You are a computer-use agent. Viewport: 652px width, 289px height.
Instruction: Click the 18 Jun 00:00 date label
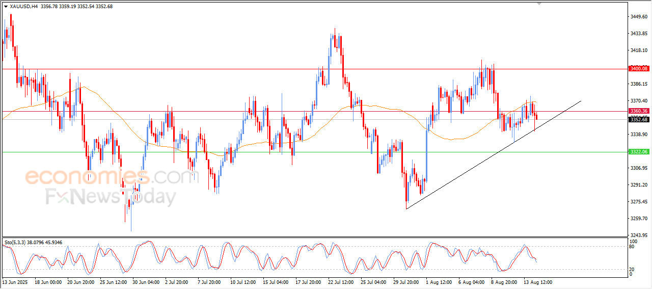pyautogui.click(x=48, y=282)
